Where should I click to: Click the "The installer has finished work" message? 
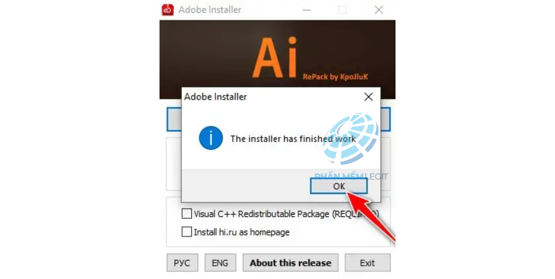[x=293, y=139]
